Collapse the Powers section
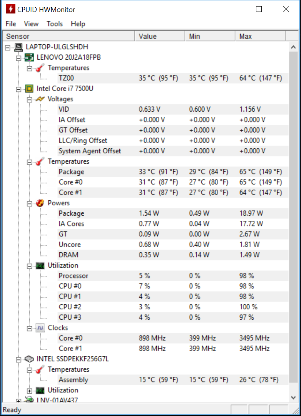 click(x=29, y=204)
